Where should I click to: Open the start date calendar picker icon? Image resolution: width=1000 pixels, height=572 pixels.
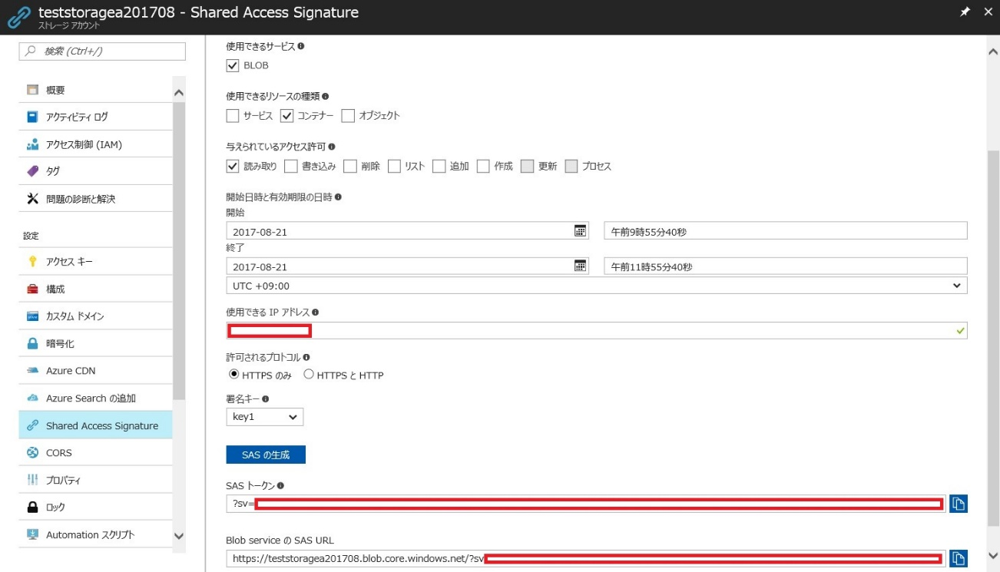(x=581, y=230)
